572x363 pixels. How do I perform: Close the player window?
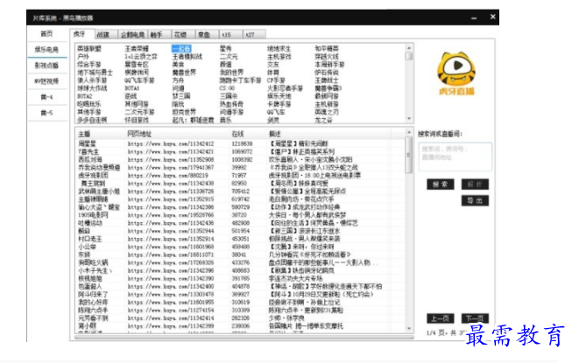click(493, 17)
